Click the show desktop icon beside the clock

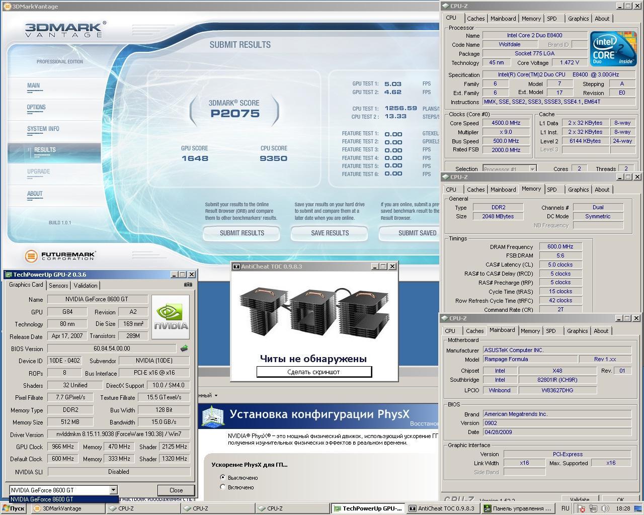pyautogui.click(x=638, y=508)
